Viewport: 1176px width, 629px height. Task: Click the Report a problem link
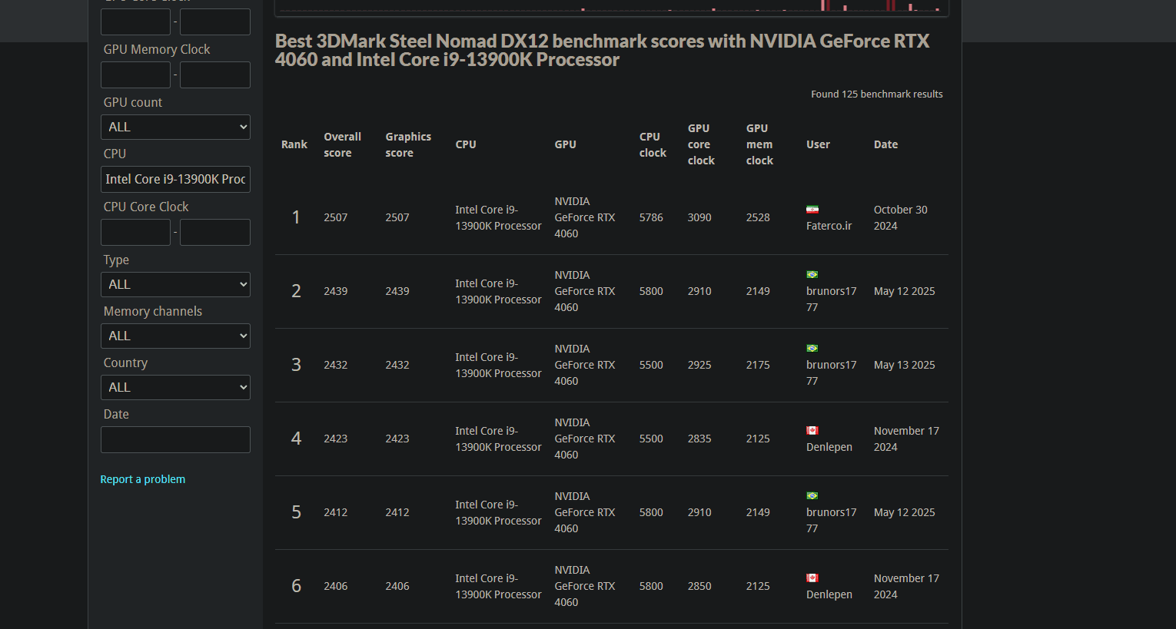pos(142,479)
